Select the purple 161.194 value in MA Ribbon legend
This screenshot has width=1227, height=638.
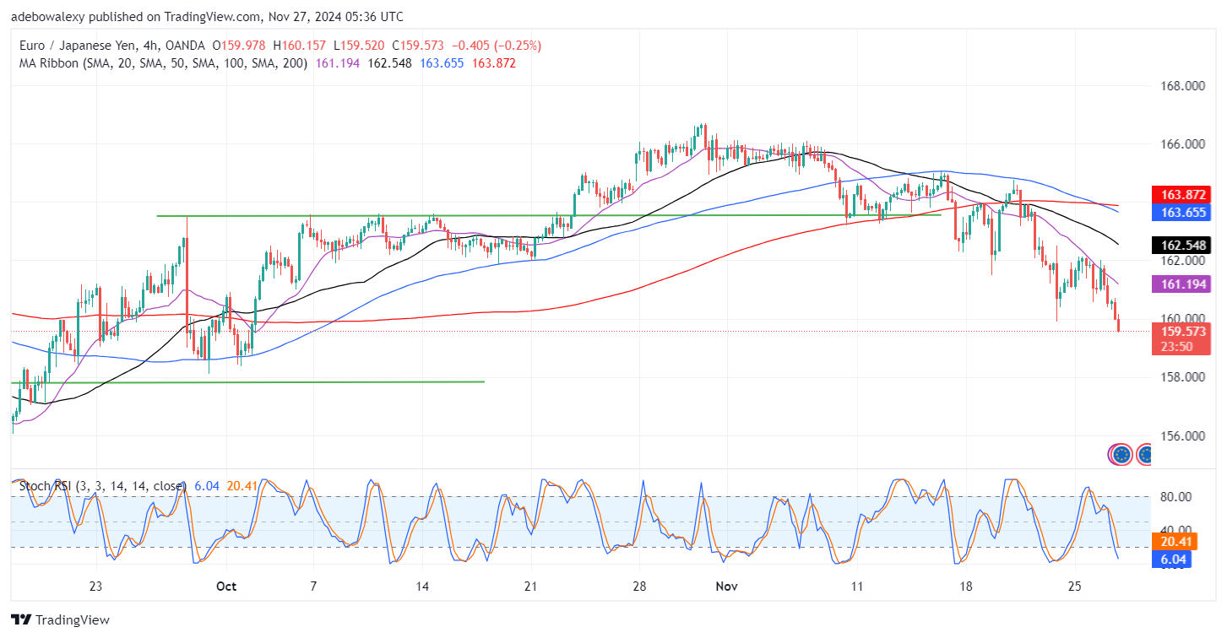(x=338, y=63)
